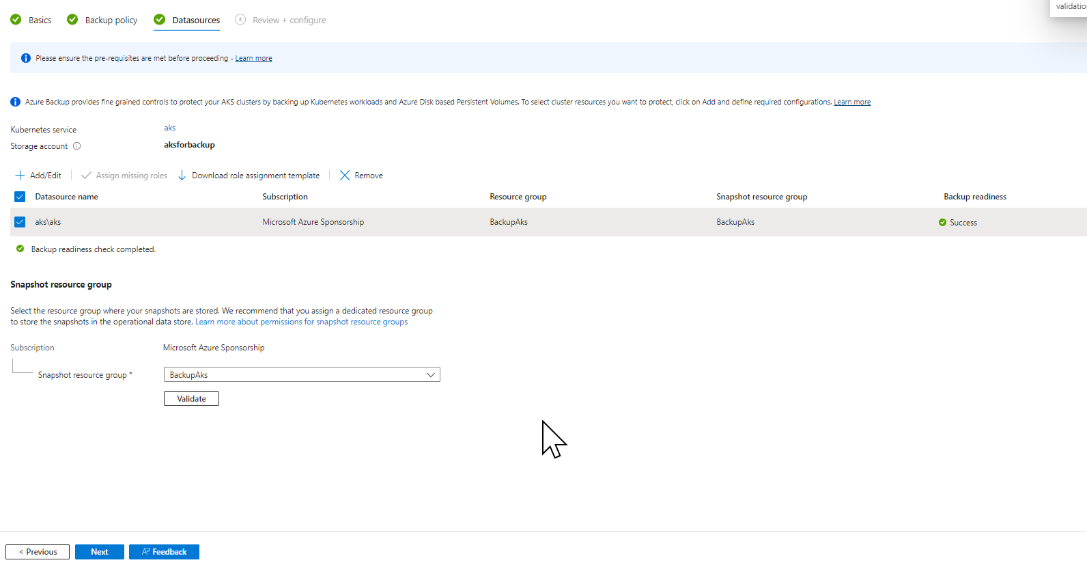Click the Resource group column header
Image resolution: width=1087 pixels, height=569 pixels.
[x=518, y=197]
